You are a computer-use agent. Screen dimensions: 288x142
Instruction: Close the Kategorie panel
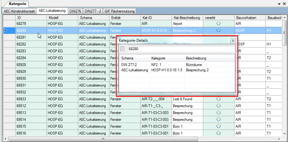click(x=284, y=4)
